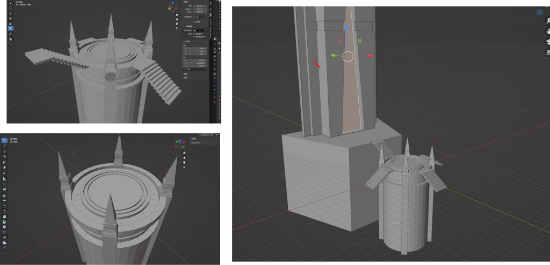Viewport: 550px width, 265px height.
Task: Select the Measure tool in the staircase tower viewport
Action: [x=10, y=39]
